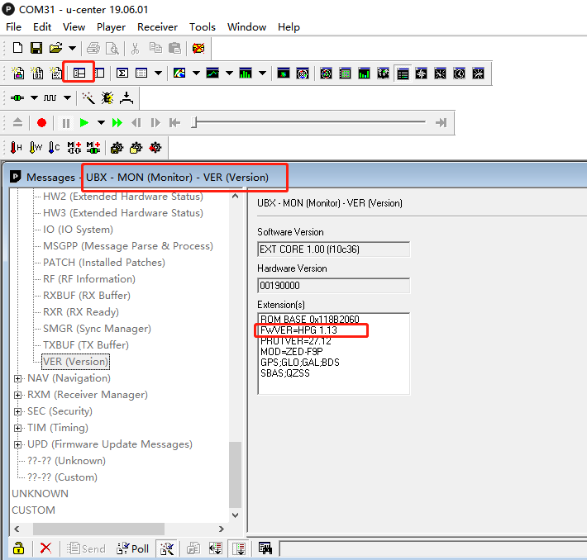The height and width of the screenshot is (560, 587).
Task: Click the green receiver connection icon
Action: [17, 98]
